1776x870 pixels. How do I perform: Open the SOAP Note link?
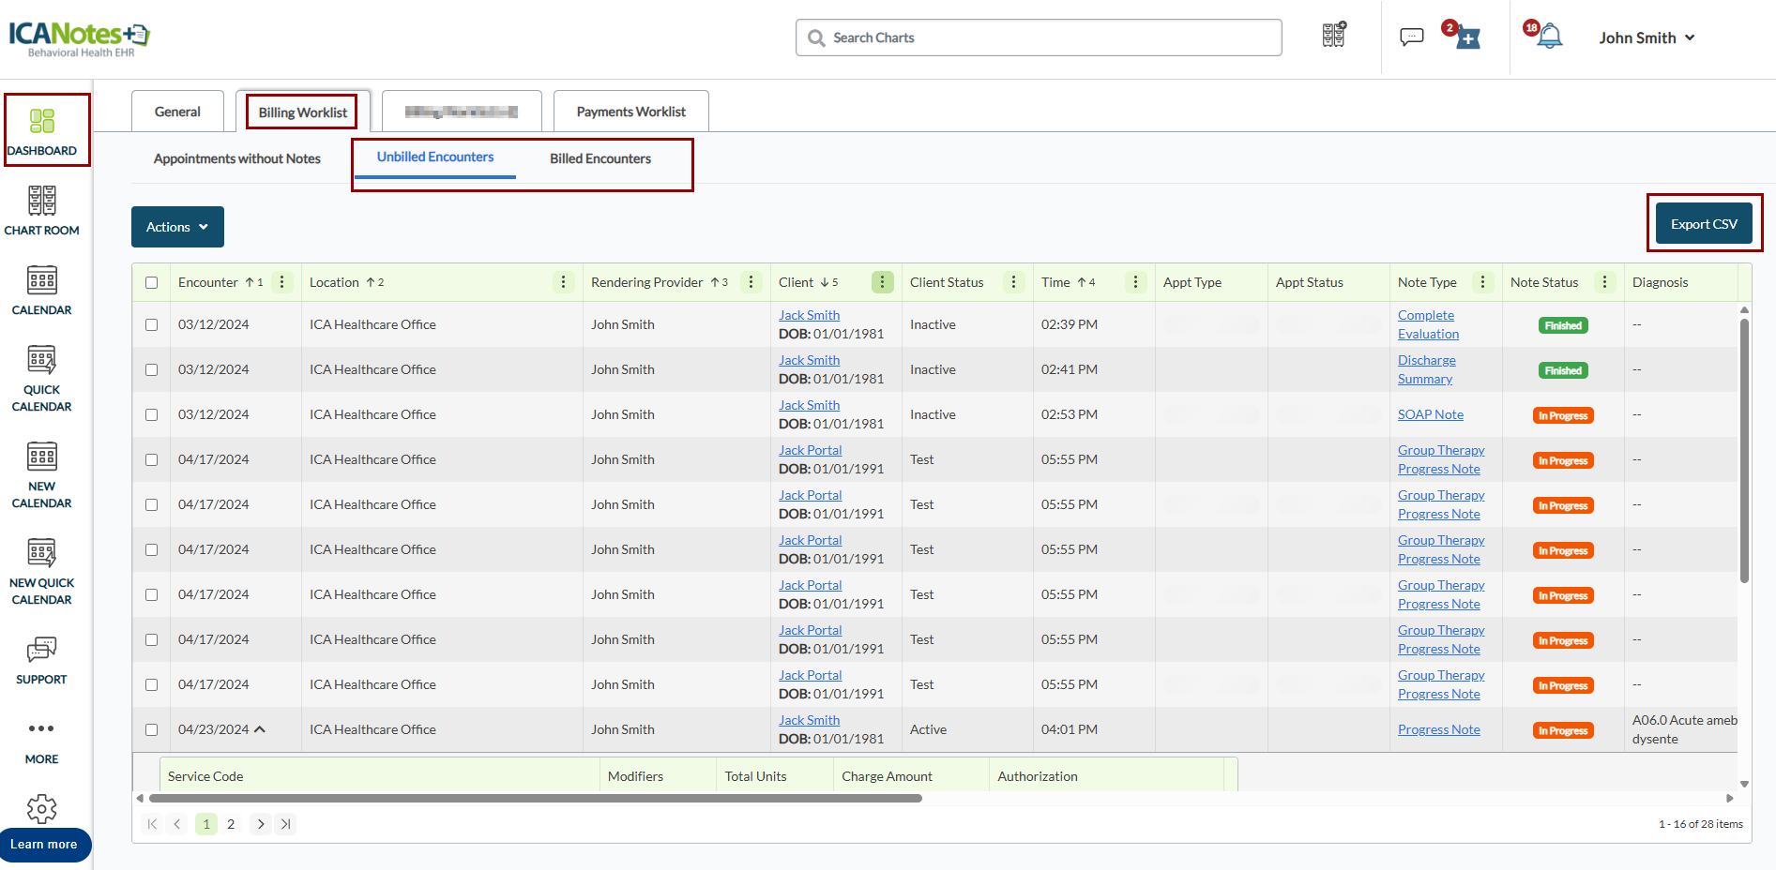click(x=1430, y=414)
